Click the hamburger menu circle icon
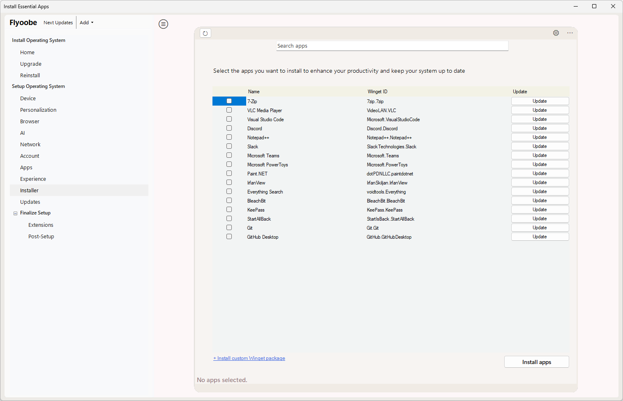The image size is (623, 401). (x=163, y=24)
